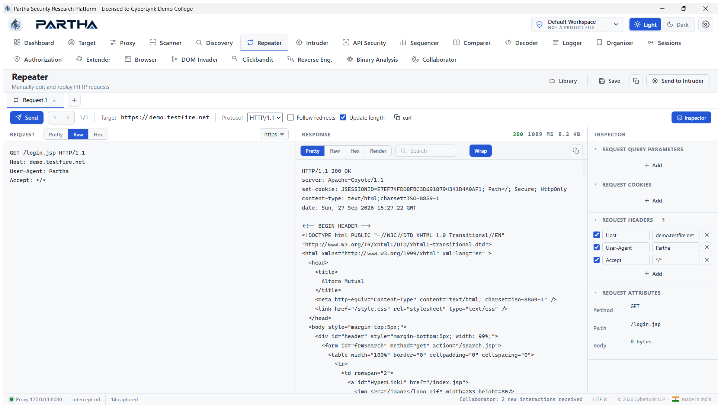Disable the User-Agent header checkbox
This screenshot has height=408, width=721.
(596, 247)
